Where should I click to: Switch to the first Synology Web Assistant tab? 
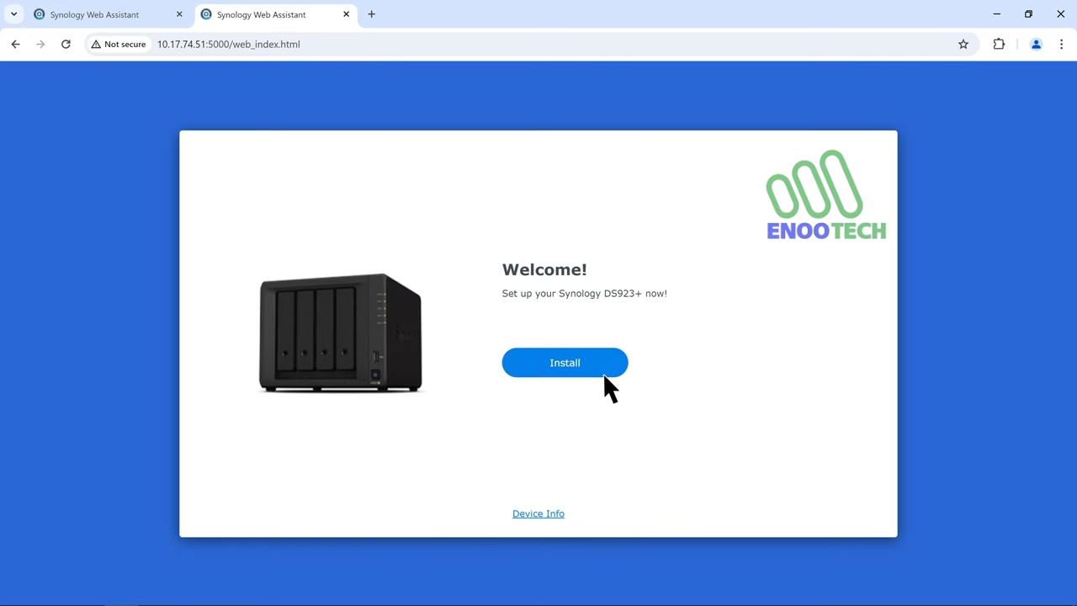[x=108, y=14]
